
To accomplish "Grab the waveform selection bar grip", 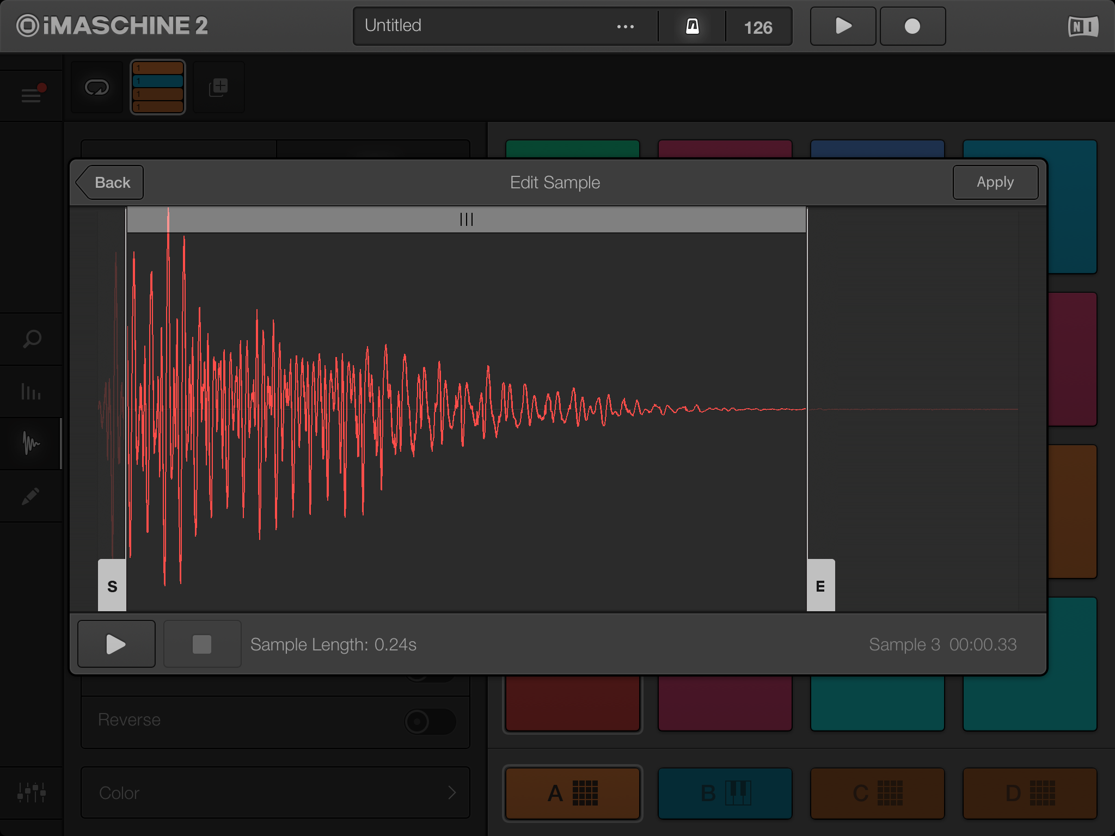I will tap(467, 219).
